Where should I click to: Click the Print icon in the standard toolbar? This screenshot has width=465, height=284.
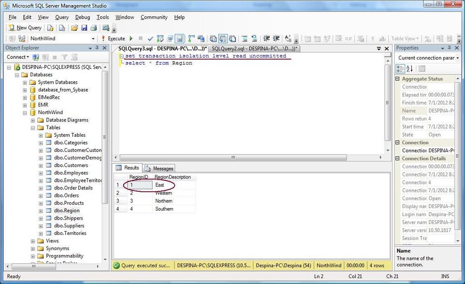(94, 28)
